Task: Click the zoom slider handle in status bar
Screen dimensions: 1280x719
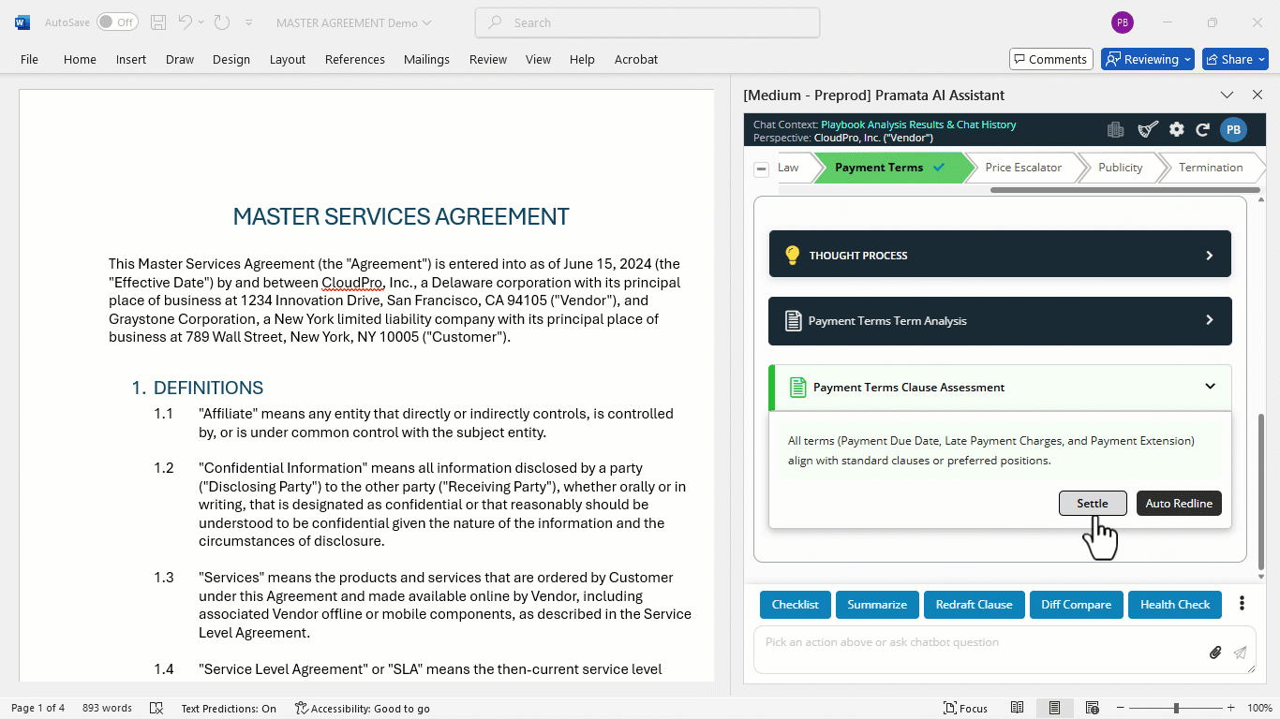Action: [x=1176, y=708]
